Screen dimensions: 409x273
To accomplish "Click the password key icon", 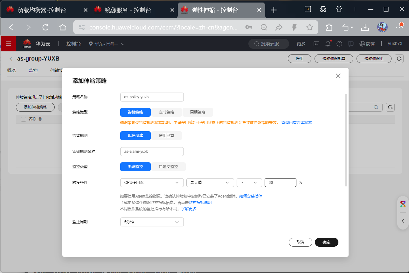I will pyautogui.click(x=249, y=28).
